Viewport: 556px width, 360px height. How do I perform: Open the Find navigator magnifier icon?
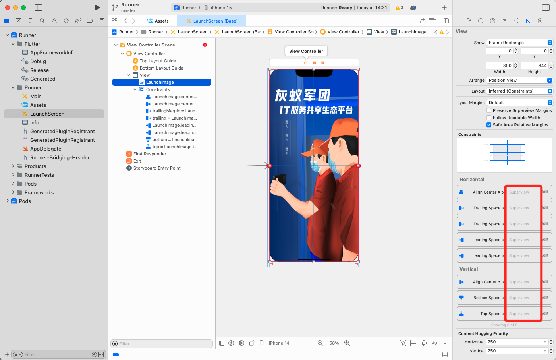42,21
